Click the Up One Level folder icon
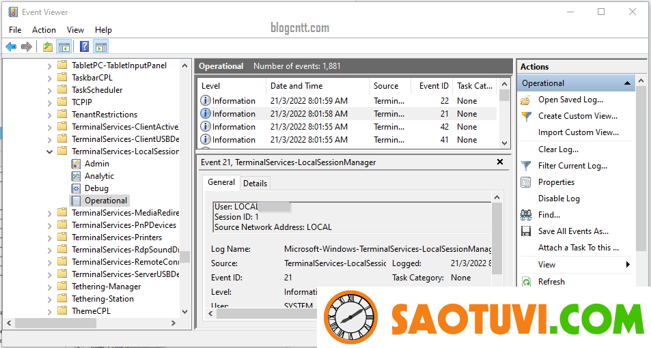Image resolution: width=651 pixels, height=348 pixels. pos(47,47)
